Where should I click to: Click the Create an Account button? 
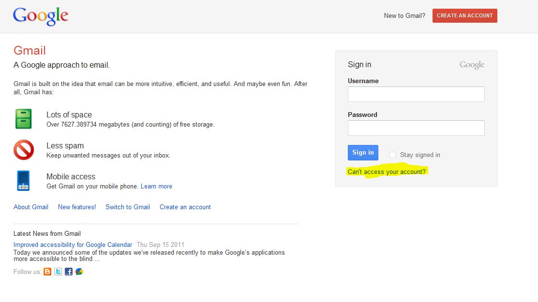[464, 15]
